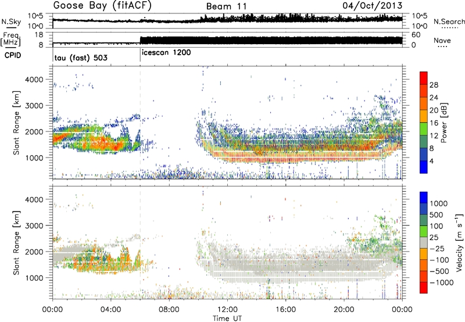The width and height of the screenshot is (465, 322).
Task: Click the '1000' range tick on velocity panel
Action: 34,278
